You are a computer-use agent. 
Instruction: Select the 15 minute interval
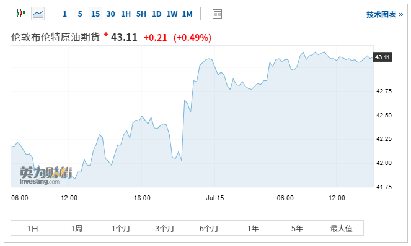tap(95, 14)
